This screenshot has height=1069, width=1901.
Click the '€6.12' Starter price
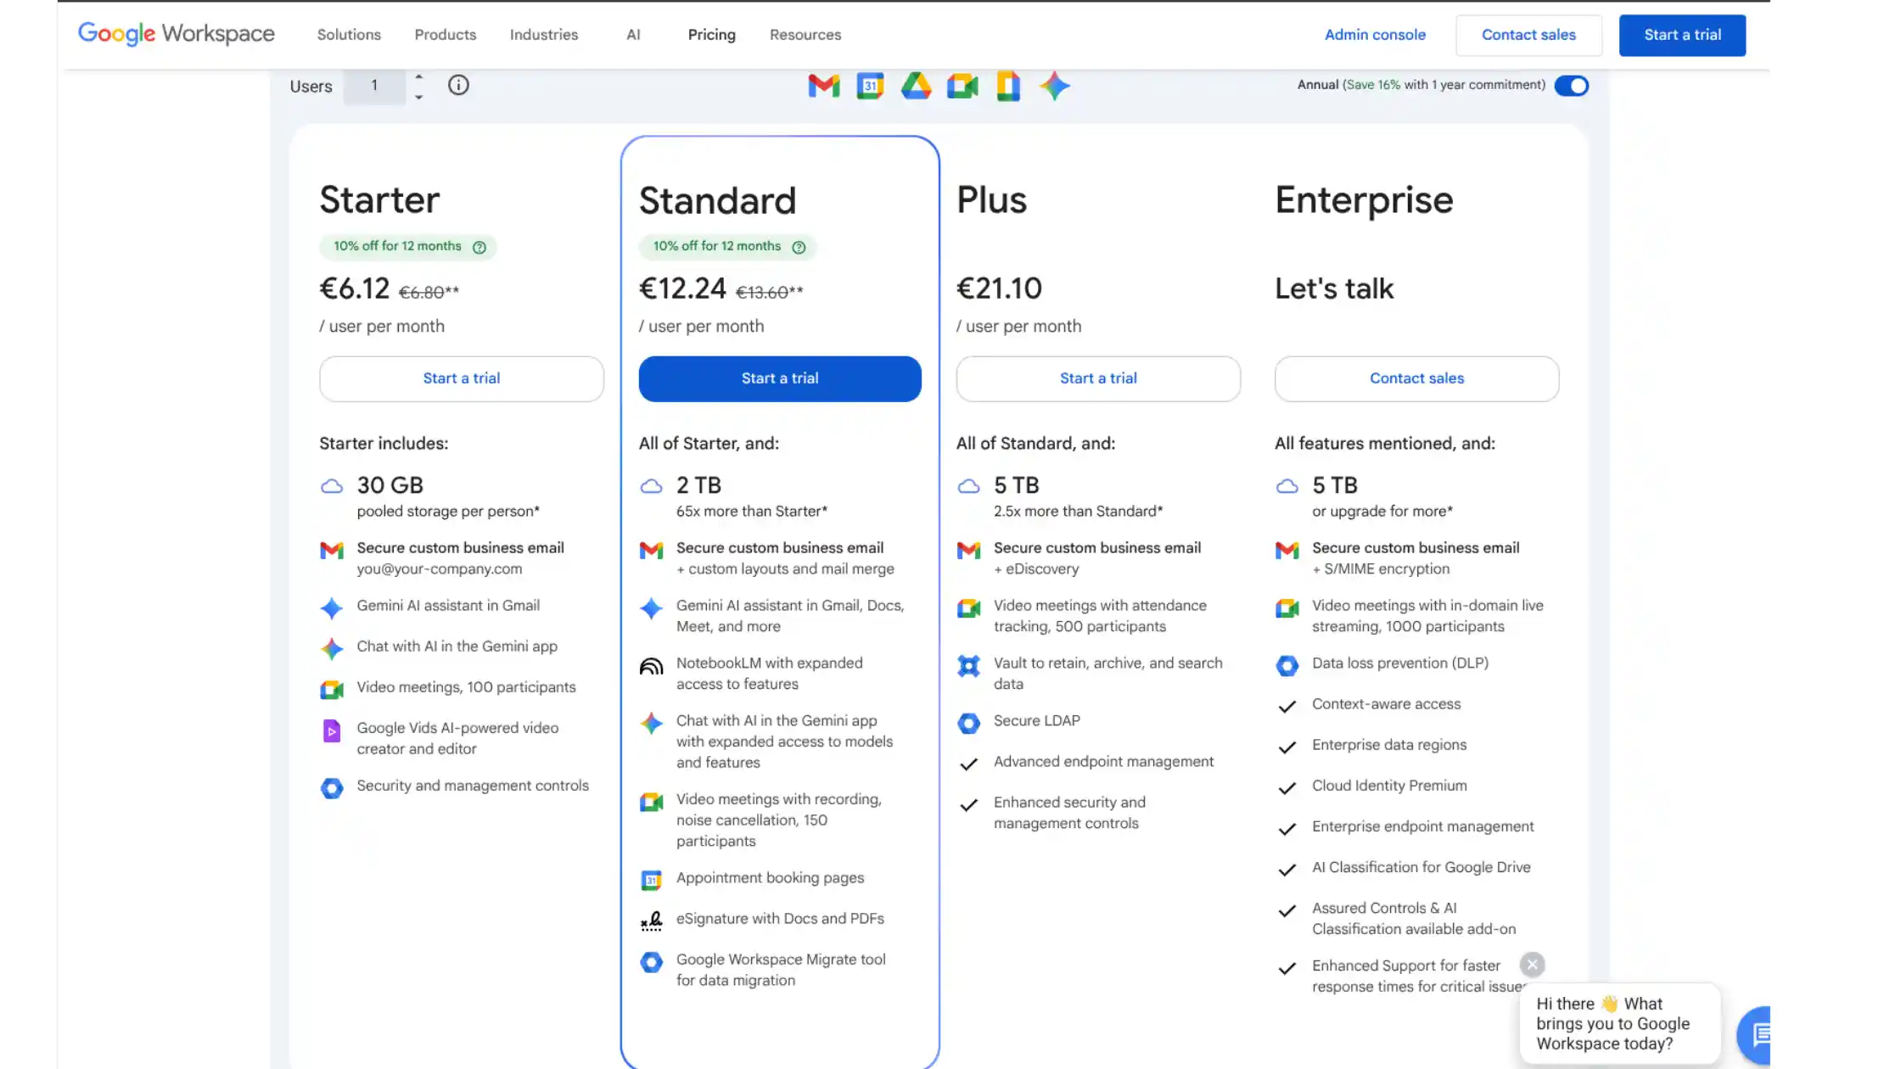[x=354, y=288]
